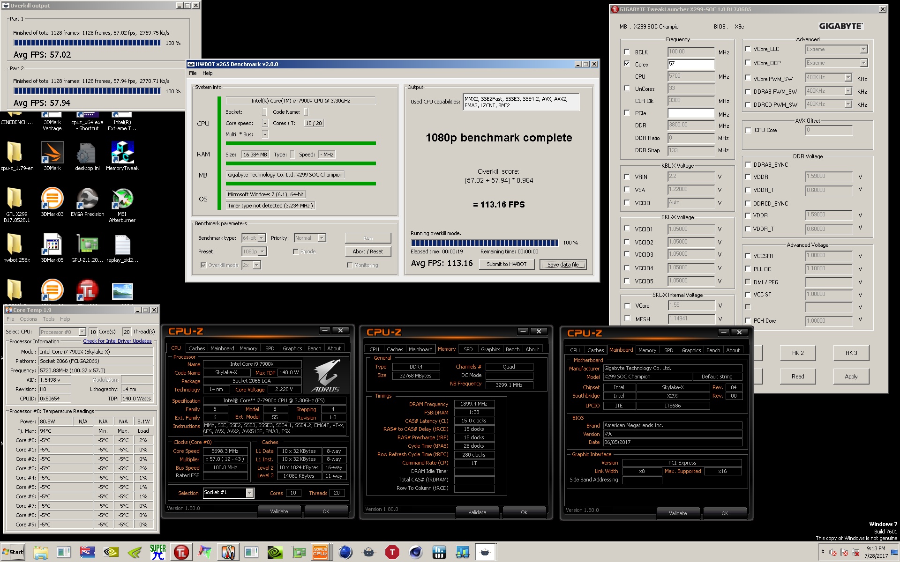This screenshot has width=900, height=562.
Task: Click the flag taskbar icon
Action: pos(87,553)
